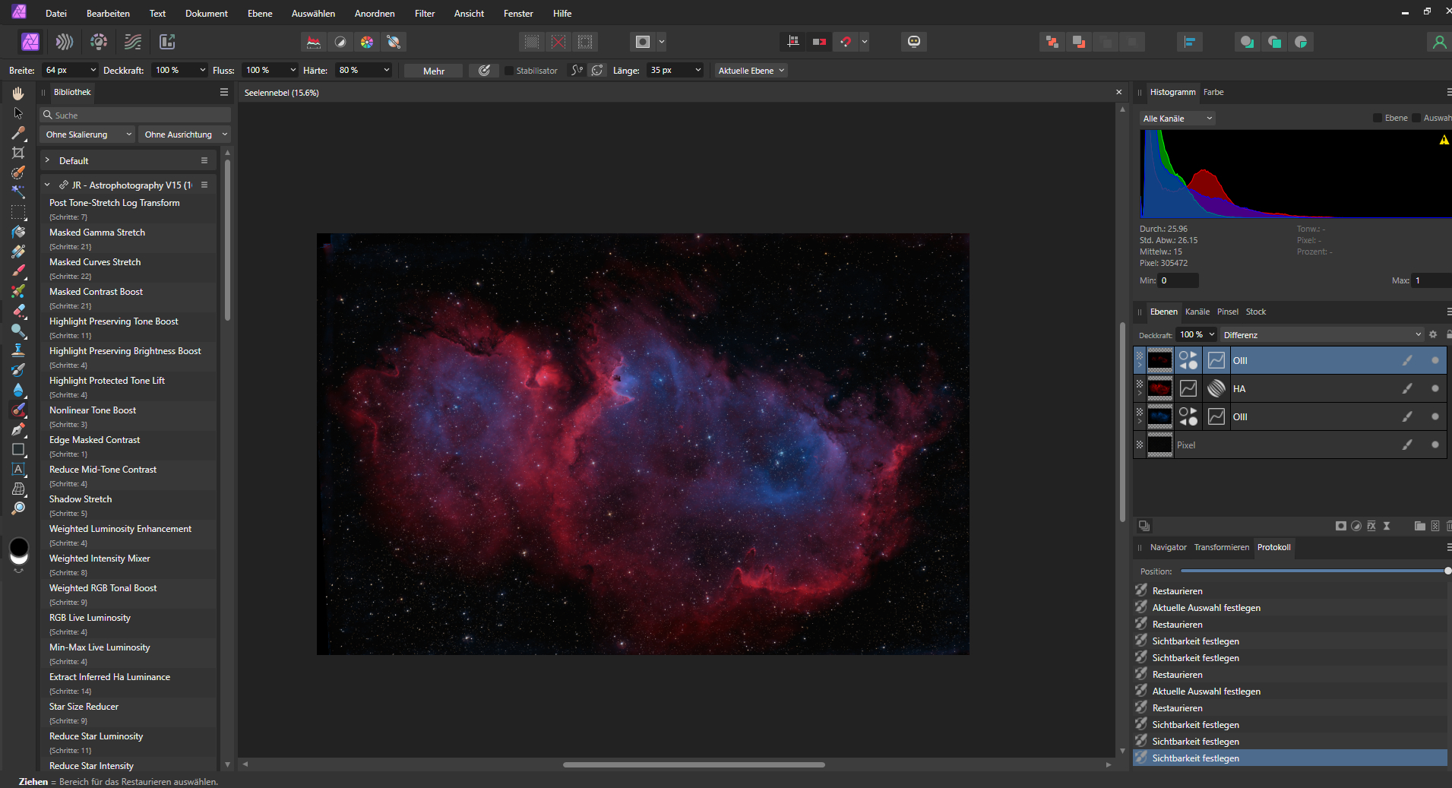
Task: Select the Pen tool
Action: tap(18, 429)
